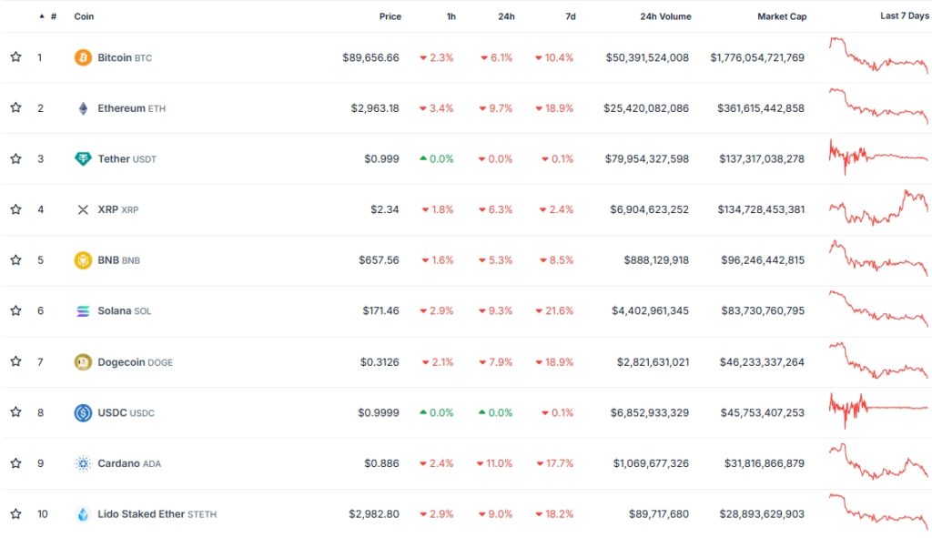Click the Dogecoin logo
The height and width of the screenshot is (538, 932).
pos(83,361)
